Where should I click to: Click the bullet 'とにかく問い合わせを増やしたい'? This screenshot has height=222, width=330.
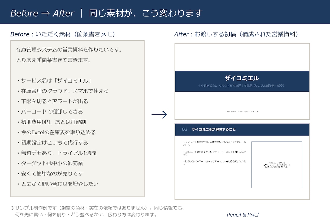tap(57, 184)
